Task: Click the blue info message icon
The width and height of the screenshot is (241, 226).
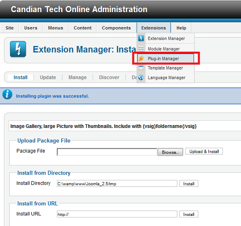Action: 7,95
